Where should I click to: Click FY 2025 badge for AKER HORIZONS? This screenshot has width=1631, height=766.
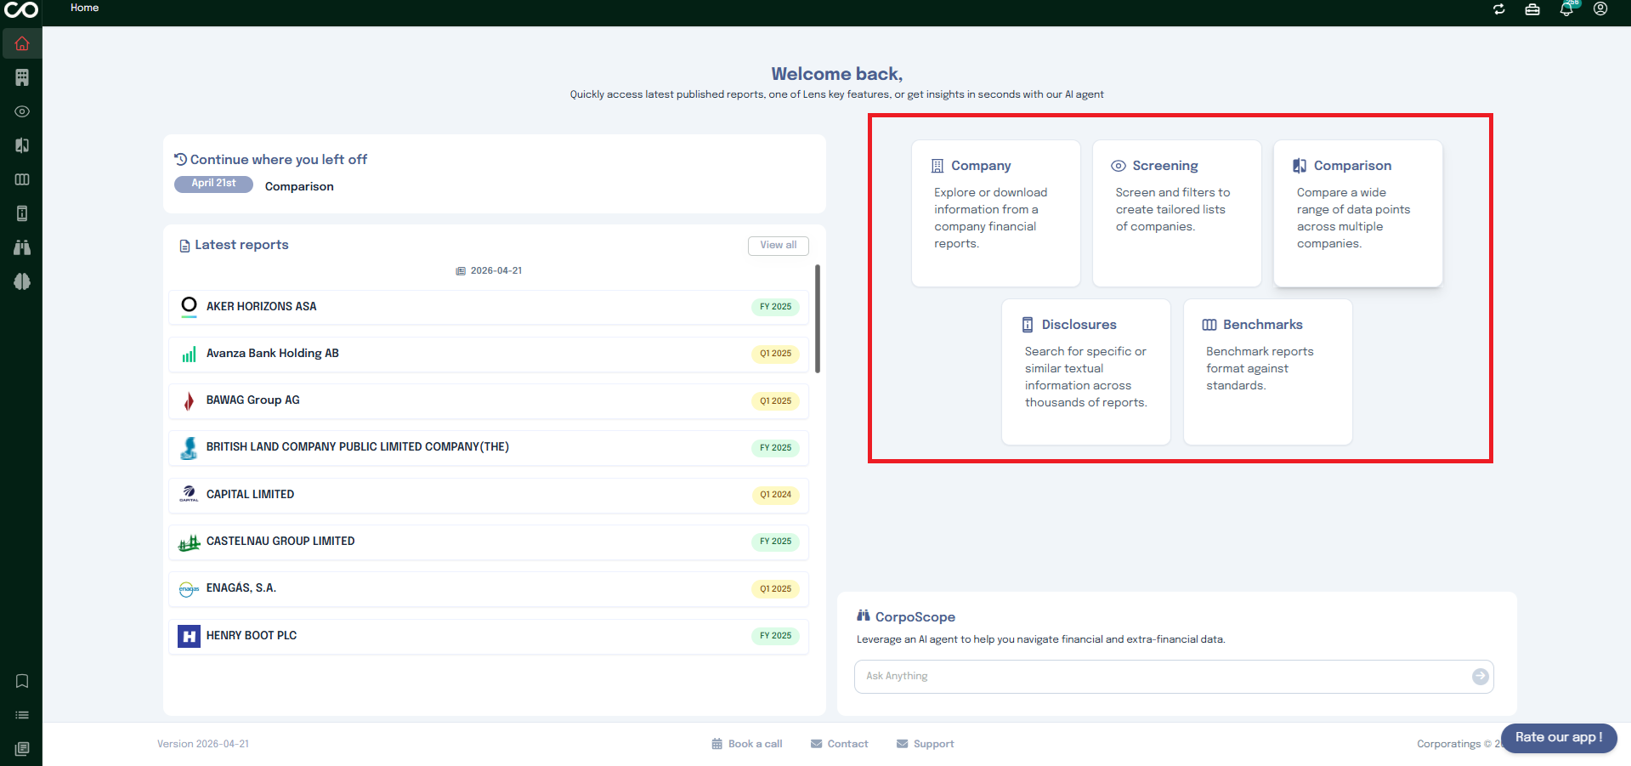775,307
